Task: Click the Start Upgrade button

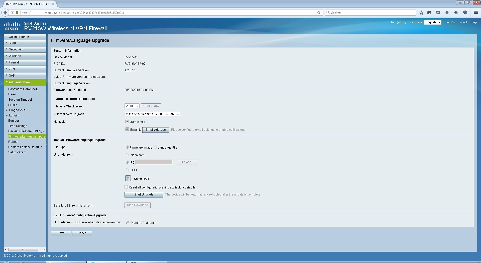Action: [x=144, y=194]
